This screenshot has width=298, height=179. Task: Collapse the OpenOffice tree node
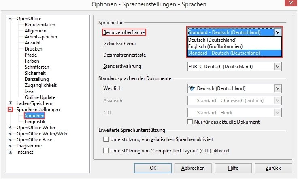(x=10, y=19)
